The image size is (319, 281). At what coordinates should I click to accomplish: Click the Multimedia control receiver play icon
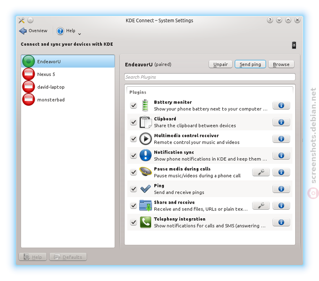tap(145, 139)
